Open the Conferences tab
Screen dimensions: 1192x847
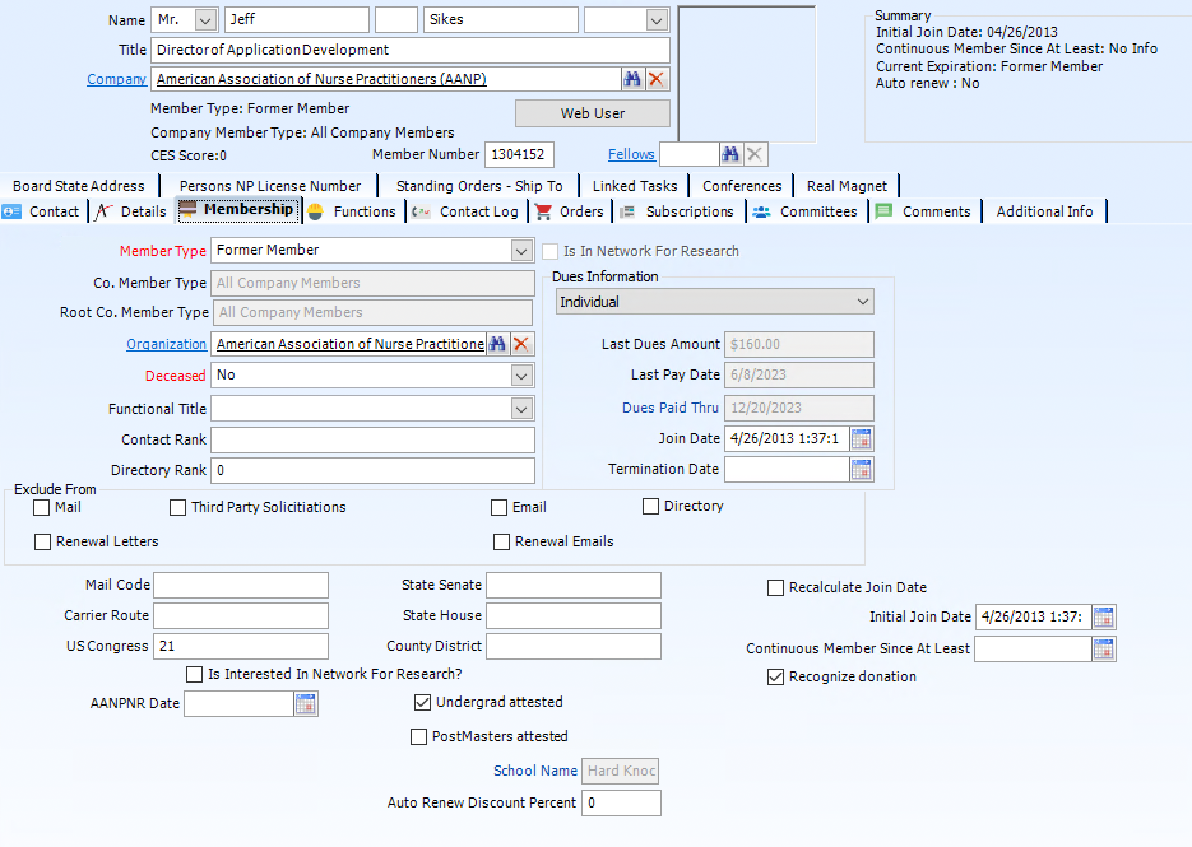point(741,185)
